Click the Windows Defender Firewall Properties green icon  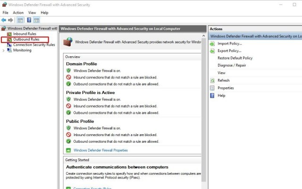click(x=68, y=150)
